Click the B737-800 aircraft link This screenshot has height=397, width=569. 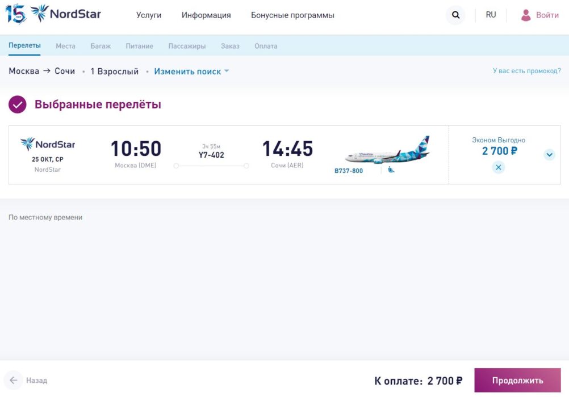point(349,171)
